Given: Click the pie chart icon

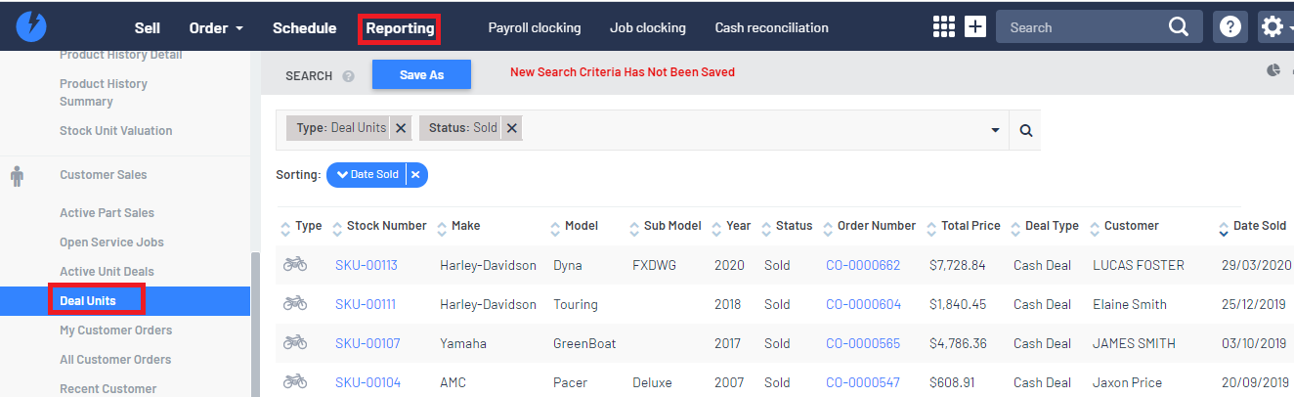Looking at the screenshot, I should pos(1273,70).
